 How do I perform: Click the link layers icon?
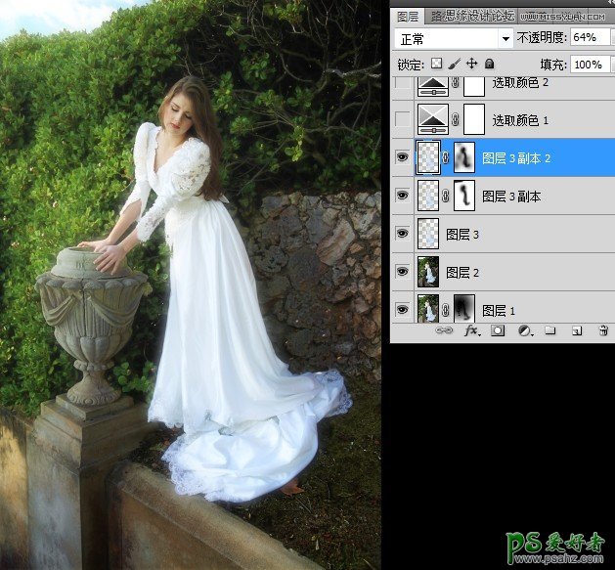445,331
